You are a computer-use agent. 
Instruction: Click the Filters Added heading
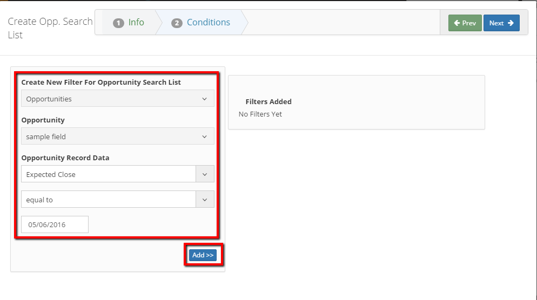click(x=268, y=101)
